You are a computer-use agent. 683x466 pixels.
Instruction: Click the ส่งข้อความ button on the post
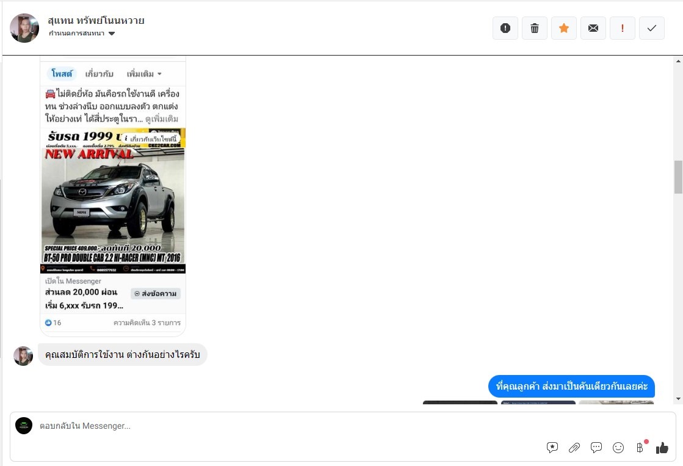[156, 294]
